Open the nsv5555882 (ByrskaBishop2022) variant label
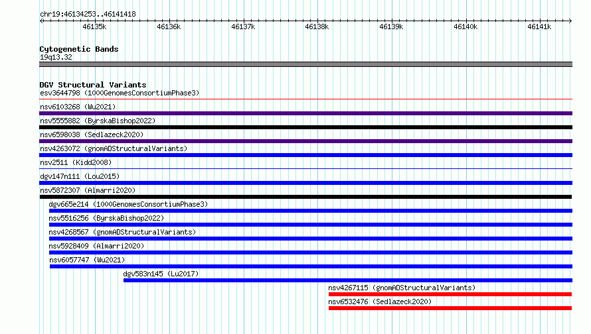 point(98,121)
